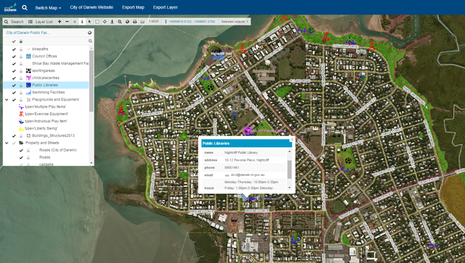The image size is (465, 263).
Task: Click the Search toolbar button
Action: click(x=14, y=22)
